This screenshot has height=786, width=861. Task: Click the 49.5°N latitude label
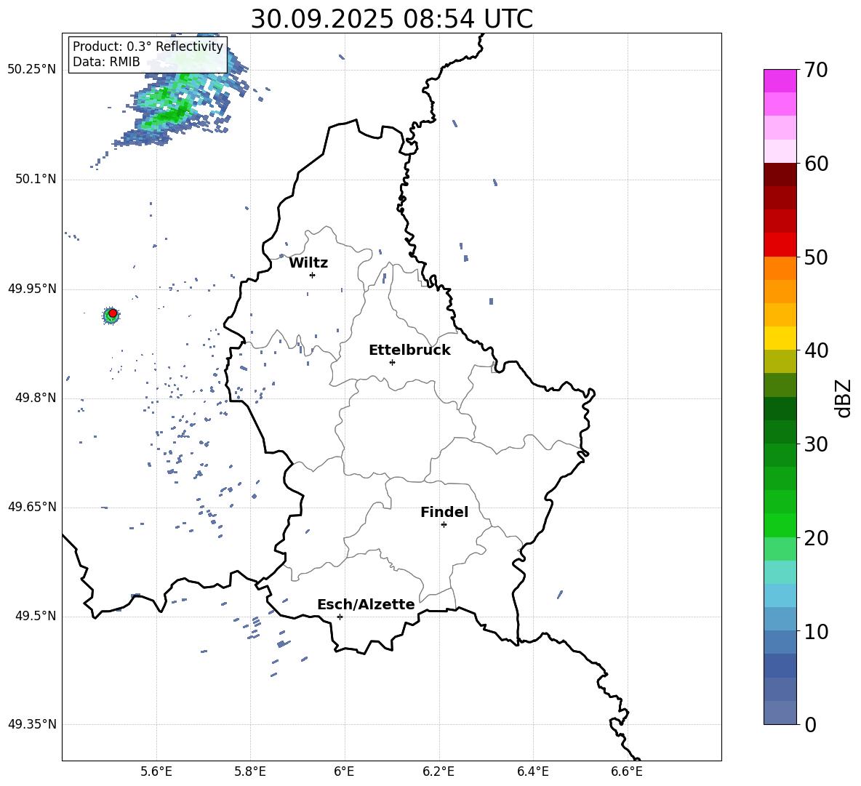[x=36, y=617]
